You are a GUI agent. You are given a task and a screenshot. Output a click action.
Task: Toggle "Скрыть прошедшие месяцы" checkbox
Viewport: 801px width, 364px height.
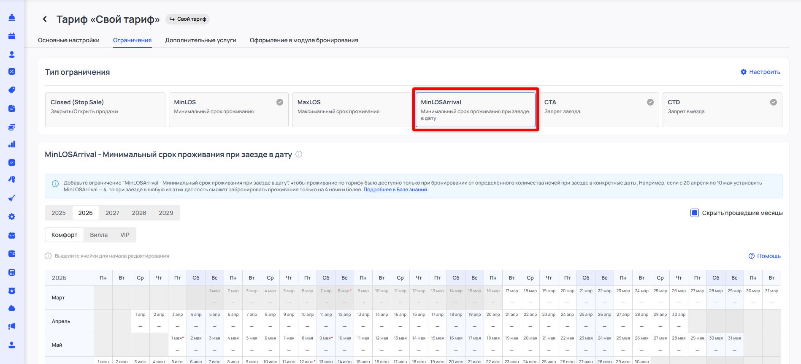pyautogui.click(x=694, y=213)
